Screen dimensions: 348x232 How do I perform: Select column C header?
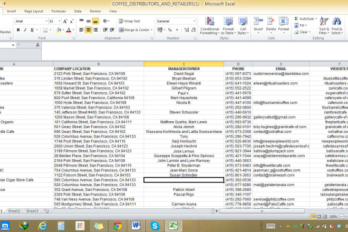pos(184,64)
